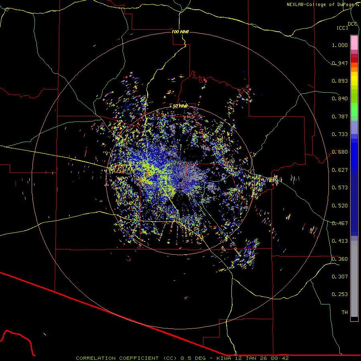Image resolution: width=361 pixels, height=361 pixels.
Task: Click the yellow segment of the color scale
Action: coord(354,79)
